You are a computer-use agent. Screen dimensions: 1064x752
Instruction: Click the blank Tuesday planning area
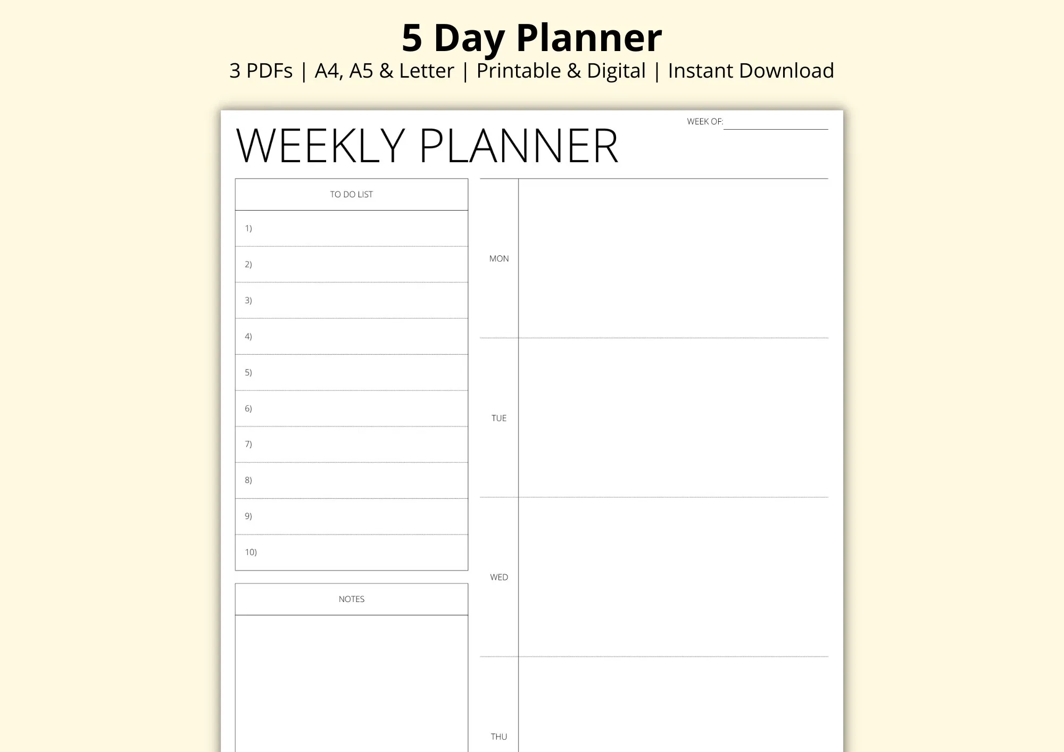tap(673, 418)
